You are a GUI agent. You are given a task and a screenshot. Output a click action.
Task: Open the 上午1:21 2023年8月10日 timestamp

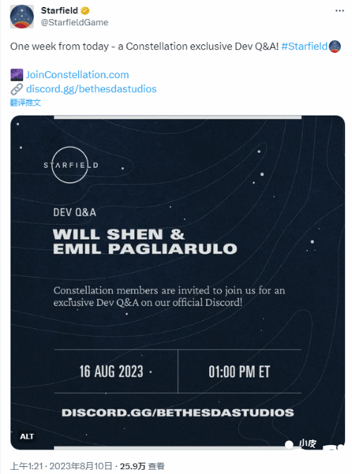[x=61, y=466]
